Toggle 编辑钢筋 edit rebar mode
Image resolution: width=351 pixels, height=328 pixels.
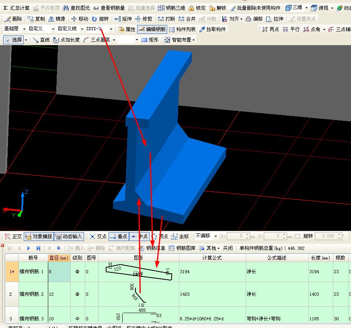pos(152,29)
